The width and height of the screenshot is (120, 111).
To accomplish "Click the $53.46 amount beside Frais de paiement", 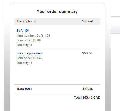I will 87,53.
